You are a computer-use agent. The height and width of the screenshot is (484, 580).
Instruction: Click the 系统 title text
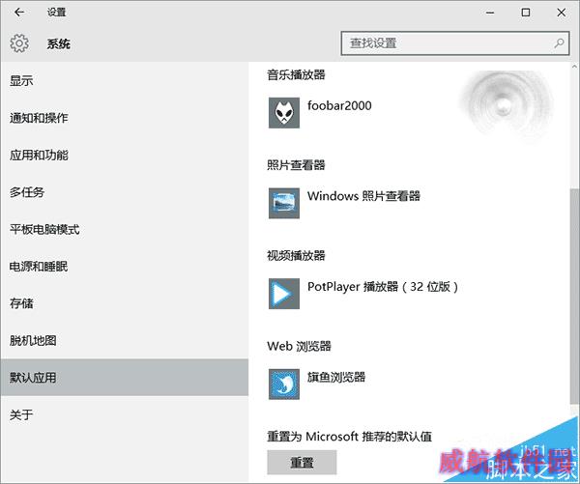pos(58,44)
